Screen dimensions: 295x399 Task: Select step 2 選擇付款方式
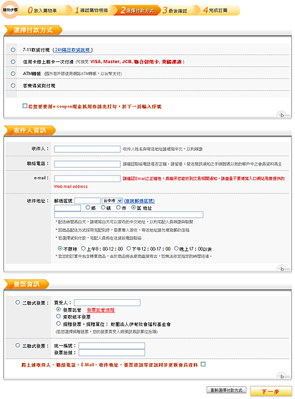pos(138,10)
